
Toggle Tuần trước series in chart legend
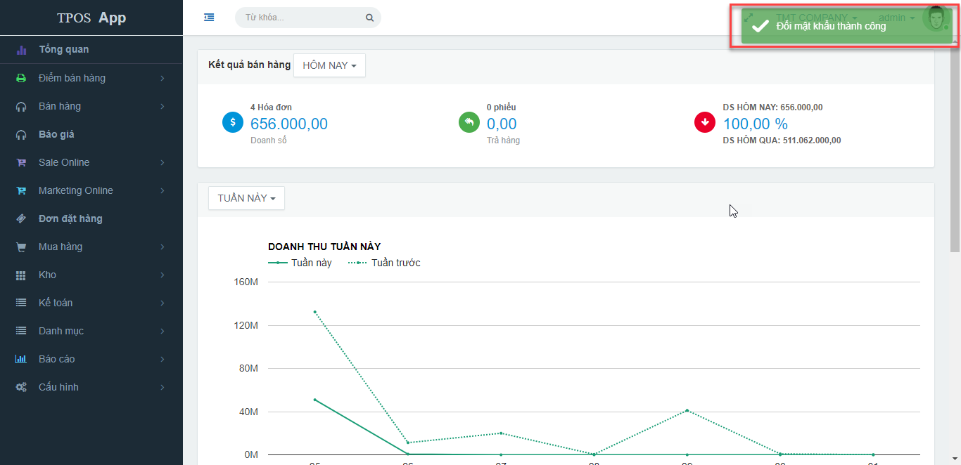[x=384, y=263]
